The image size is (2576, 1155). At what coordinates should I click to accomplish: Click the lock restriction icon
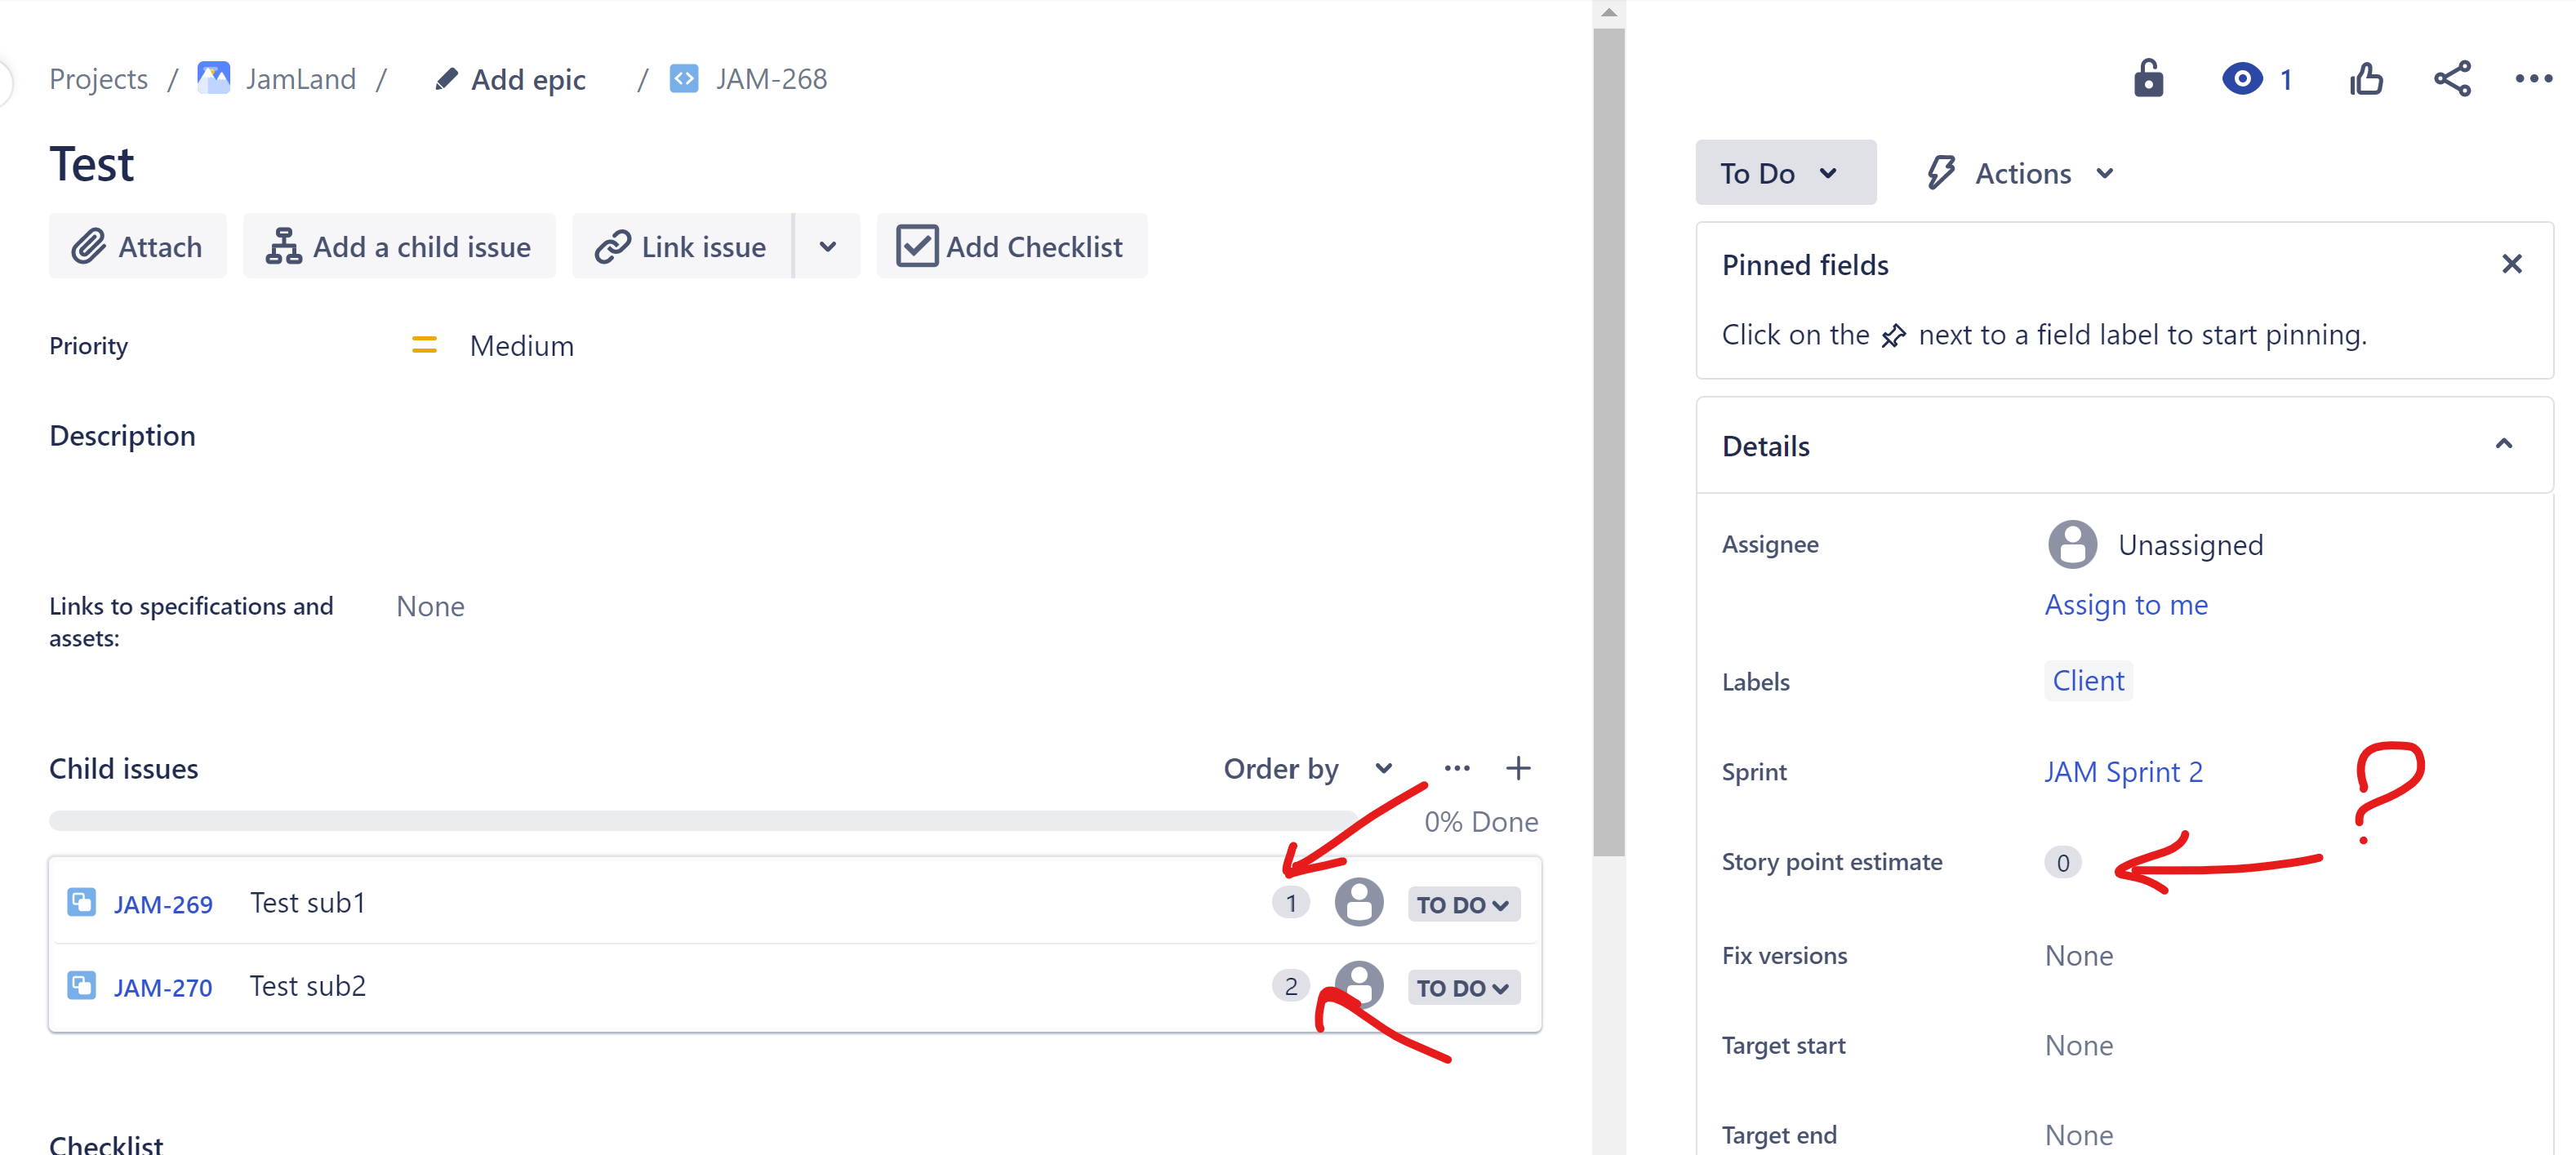[x=2148, y=79]
